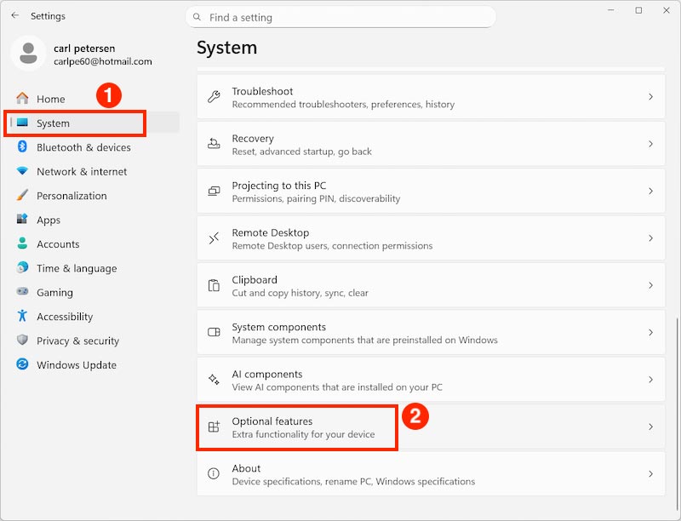
Task: Select Apps in the sidebar
Action: [x=49, y=220]
